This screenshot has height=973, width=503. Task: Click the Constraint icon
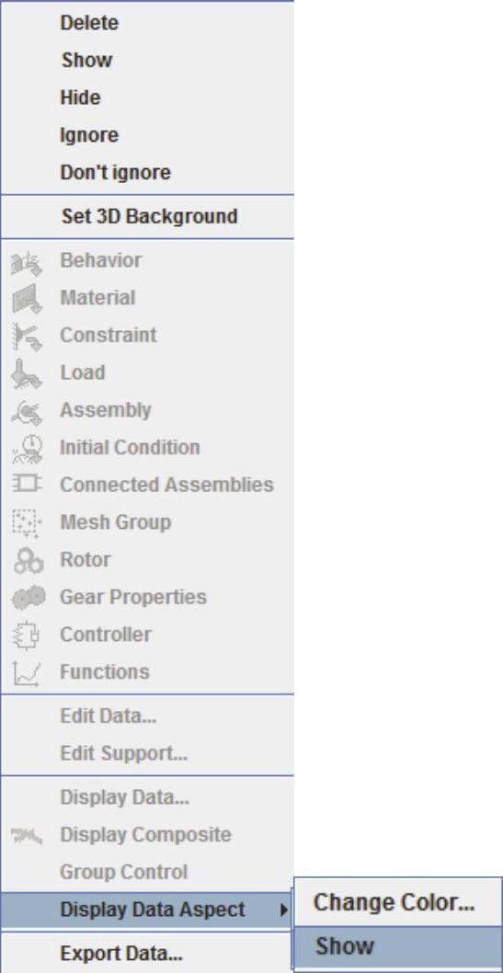click(27, 337)
